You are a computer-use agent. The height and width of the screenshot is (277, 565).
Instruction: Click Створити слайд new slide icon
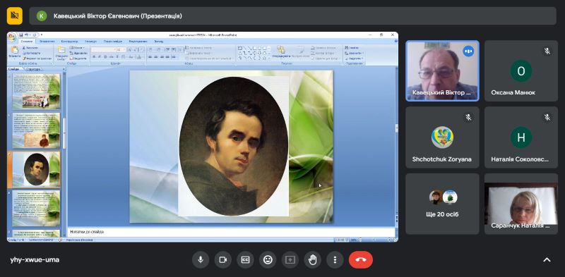(61, 49)
